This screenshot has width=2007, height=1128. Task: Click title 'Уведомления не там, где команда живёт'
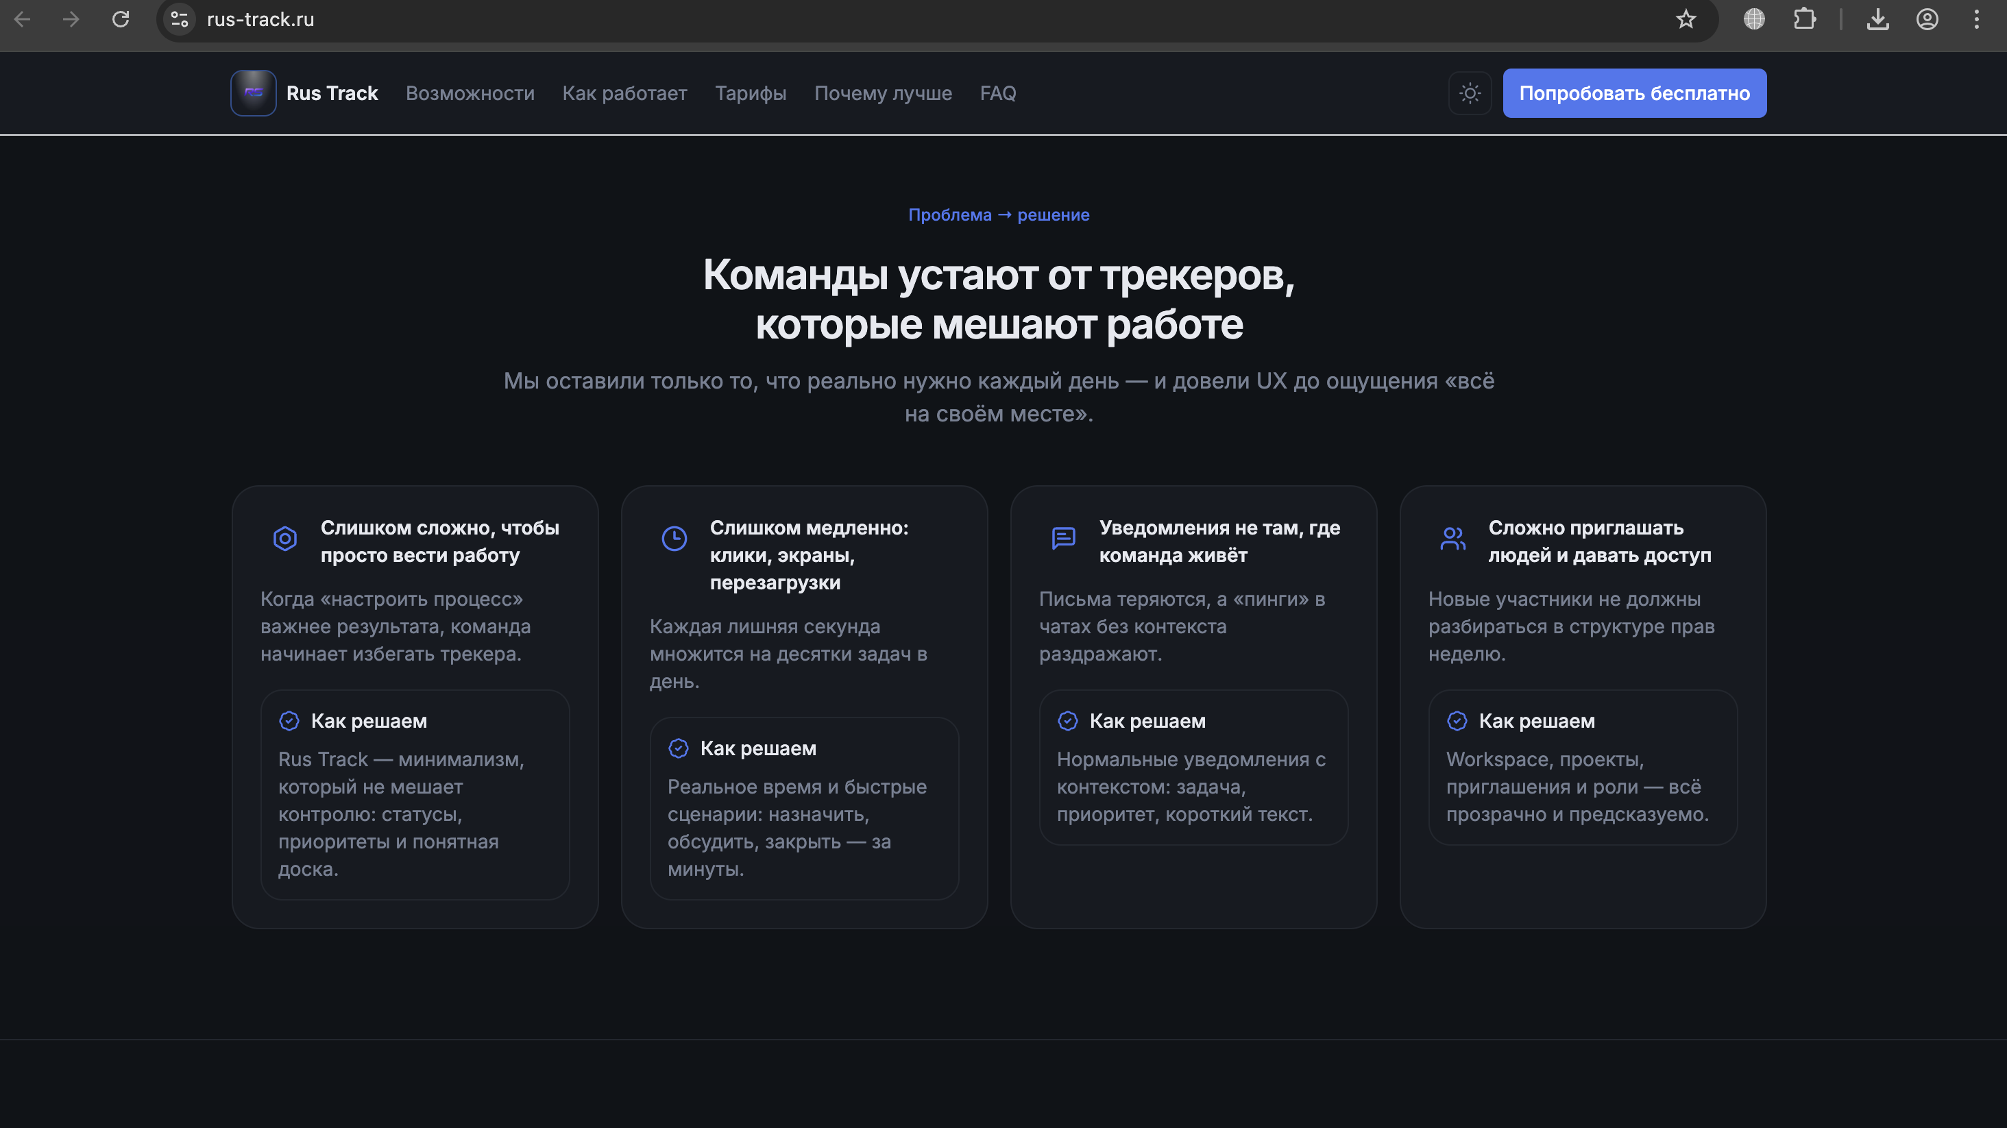tap(1219, 541)
